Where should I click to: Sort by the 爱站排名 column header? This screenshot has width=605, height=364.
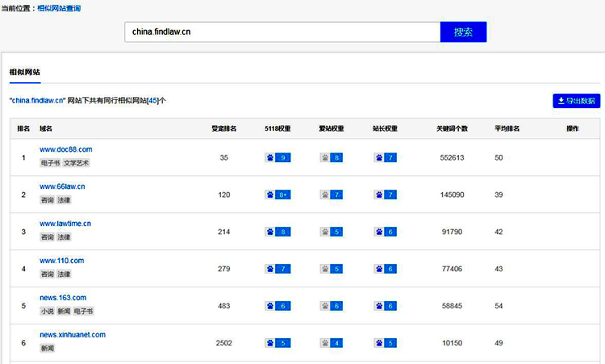(223, 128)
